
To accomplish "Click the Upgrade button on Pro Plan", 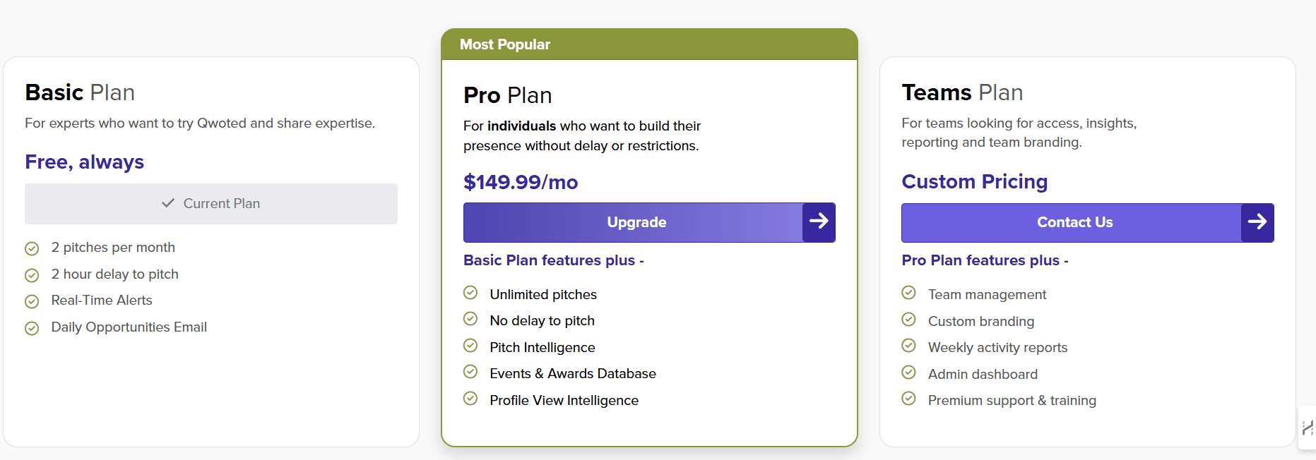I will point(636,222).
